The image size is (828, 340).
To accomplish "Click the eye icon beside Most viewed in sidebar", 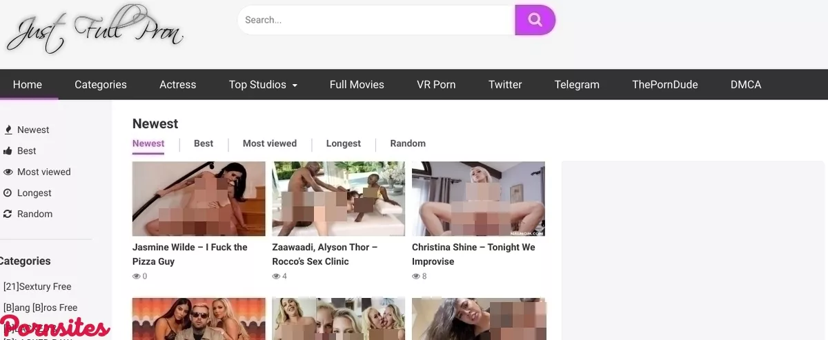I will (8, 172).
